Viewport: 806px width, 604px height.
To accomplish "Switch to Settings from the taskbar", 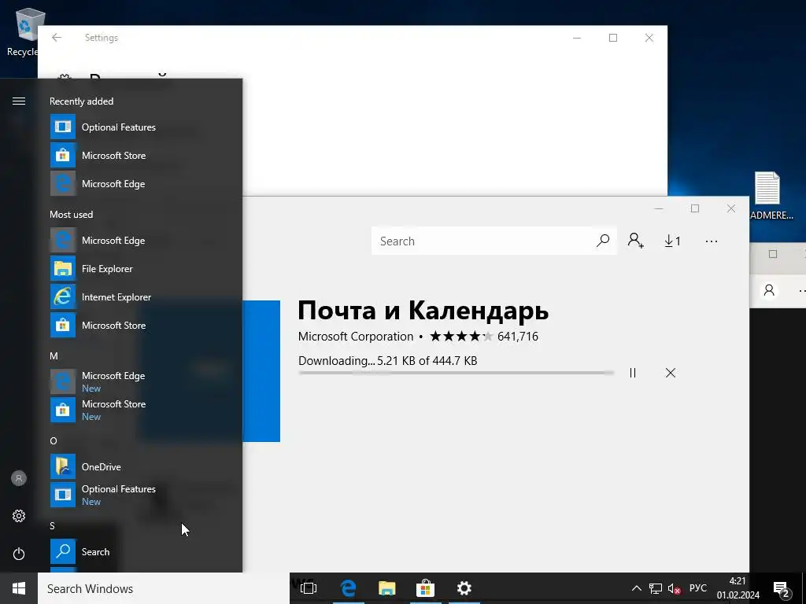I will pos(464,588).
